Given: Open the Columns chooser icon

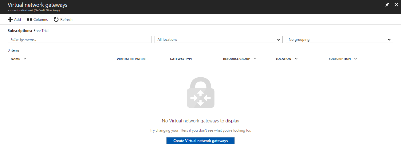Looking at the screenshot, I should (x=29, y=20).
